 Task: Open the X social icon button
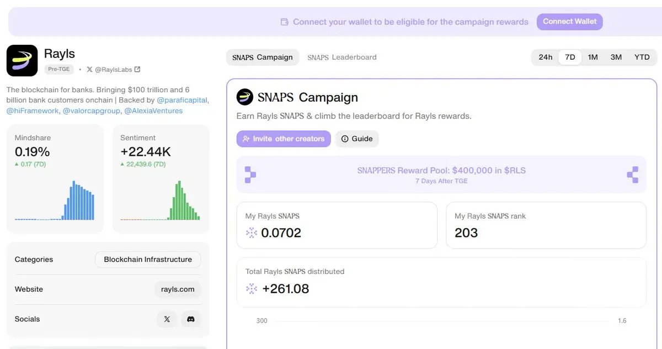[x=167, y=319]
